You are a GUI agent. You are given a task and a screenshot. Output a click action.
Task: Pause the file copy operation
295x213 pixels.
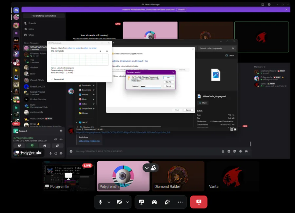[x=100, y=51]
